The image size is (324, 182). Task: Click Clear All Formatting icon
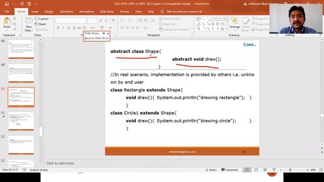coord(113,20)
